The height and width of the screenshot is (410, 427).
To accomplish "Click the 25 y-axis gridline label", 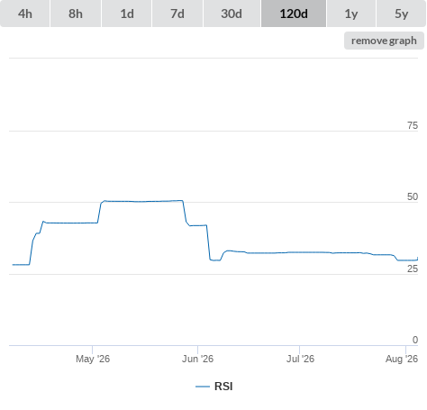I will pyautogui.click(x=413, y=269).
